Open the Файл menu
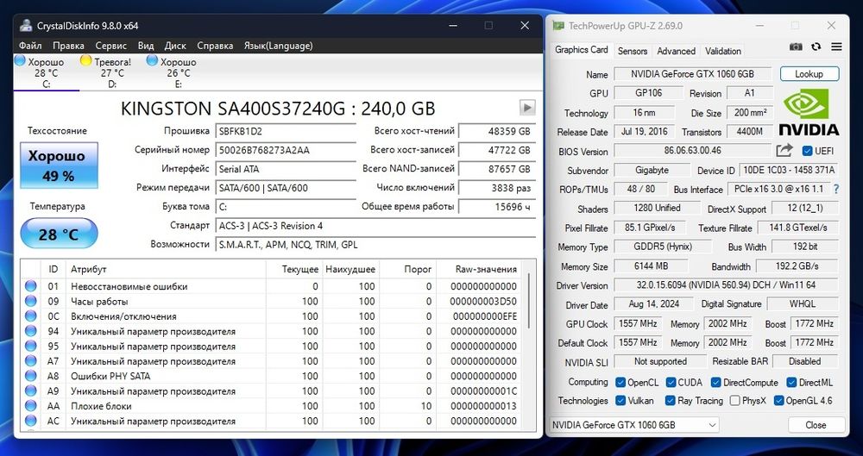Screen dimensions: 863x456 [x=30, y=46]
